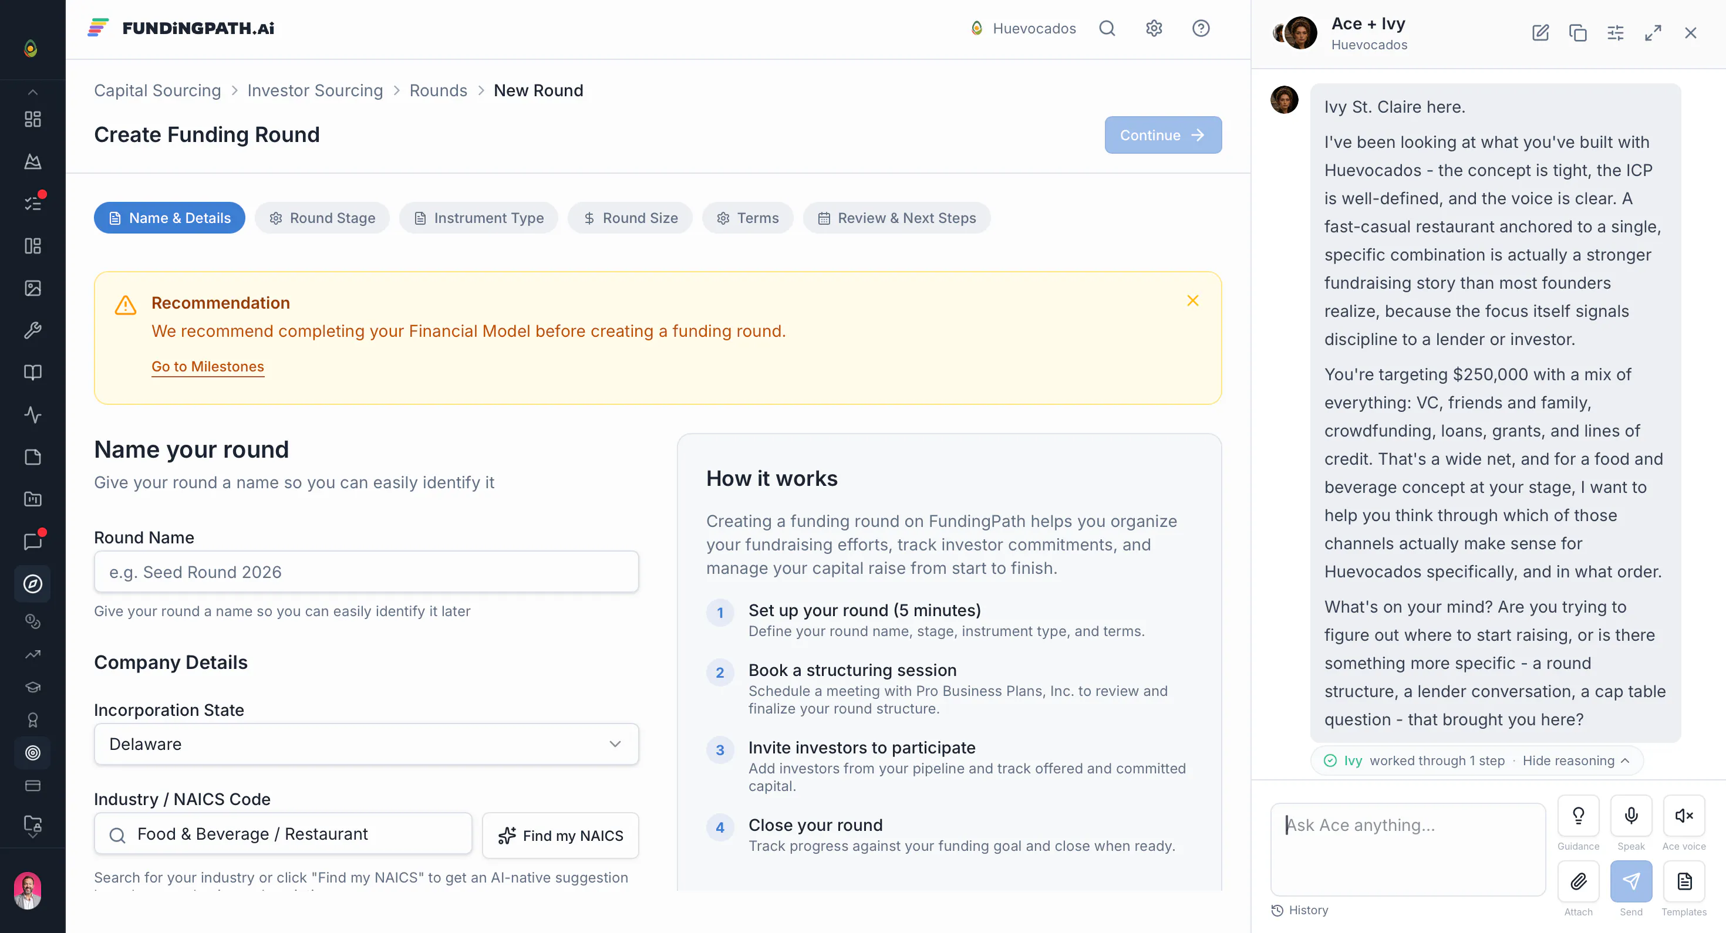Click the graduation cap icon in sidebar

[32, 687]
